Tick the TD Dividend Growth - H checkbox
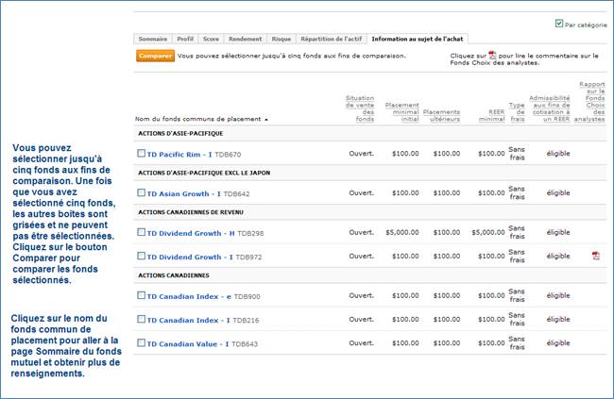The height and width of the screenshot is (399, 614). pyautogui.click(x=142, y=232)
